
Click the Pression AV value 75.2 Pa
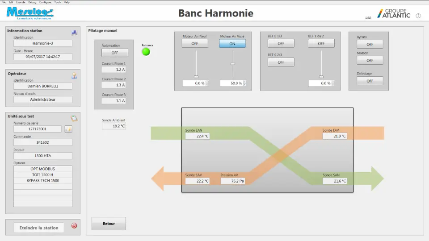point(232,181)
